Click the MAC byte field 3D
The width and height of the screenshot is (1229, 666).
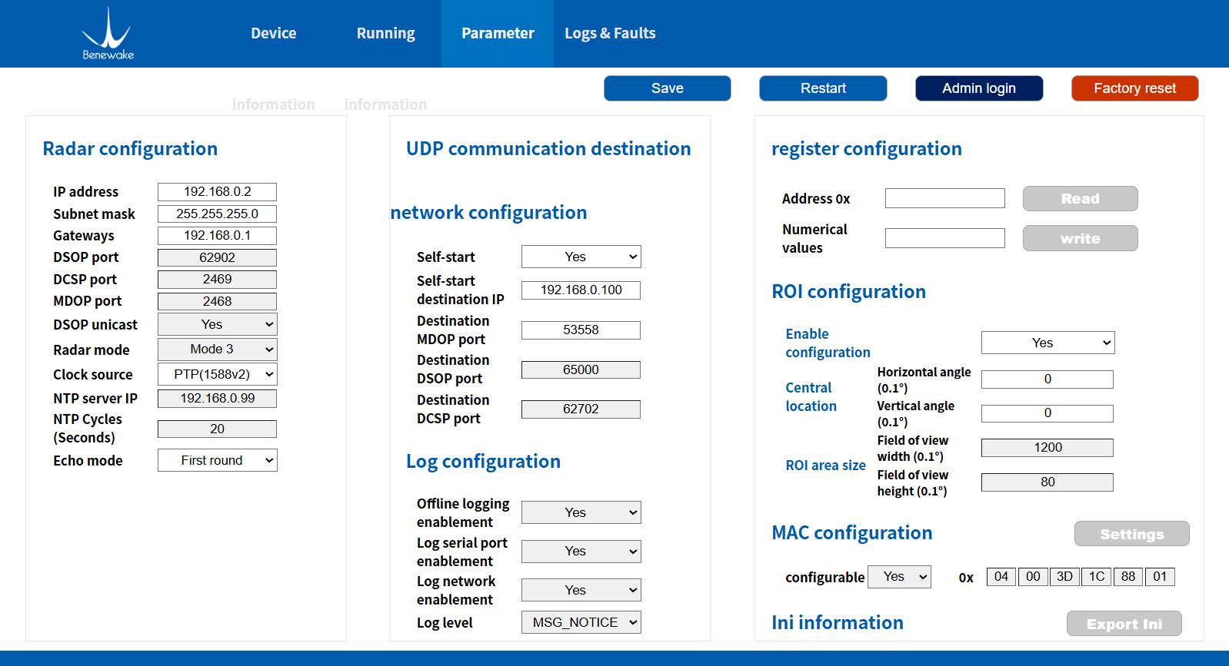point(1064,577)
